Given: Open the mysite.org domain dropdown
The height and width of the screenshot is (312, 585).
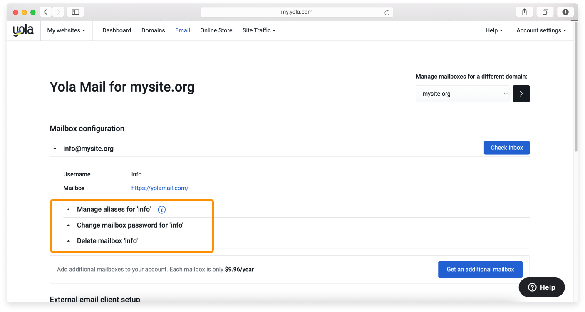Looking at the screenshot, I should tap(462, 94).
